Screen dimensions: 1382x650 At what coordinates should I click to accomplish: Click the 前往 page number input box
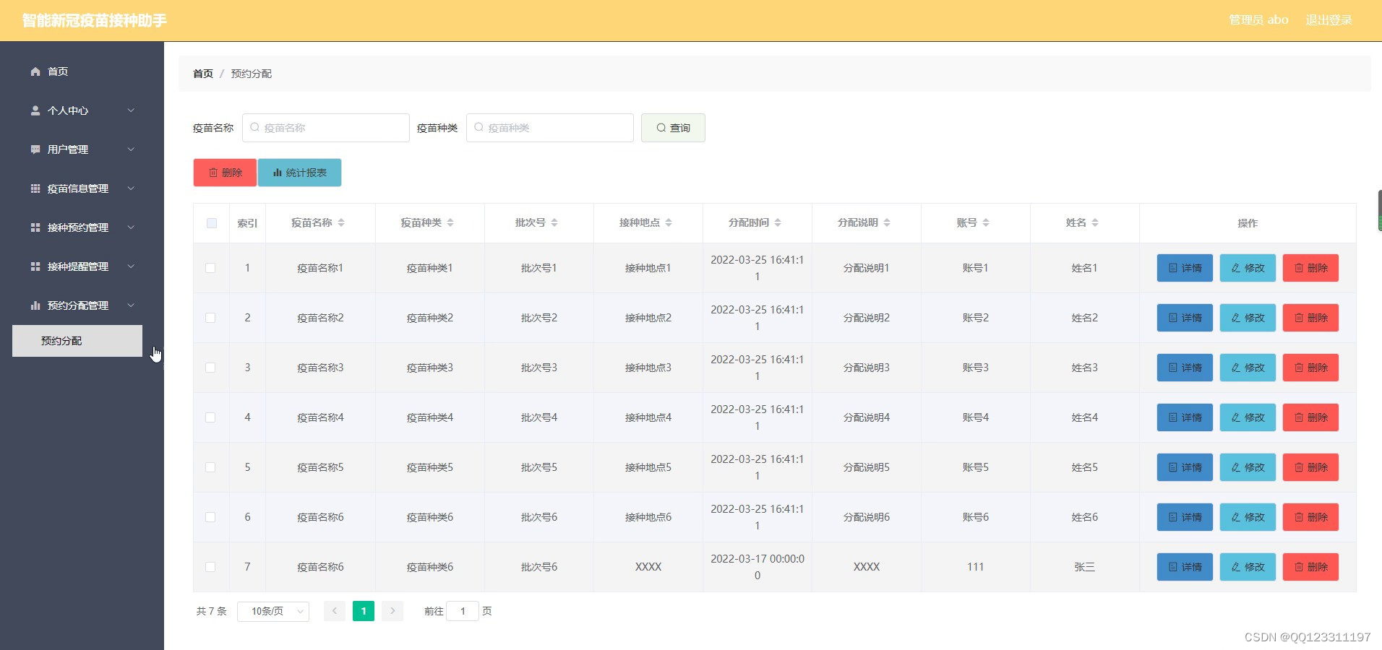pyautogui.click(x=463, y=611)
